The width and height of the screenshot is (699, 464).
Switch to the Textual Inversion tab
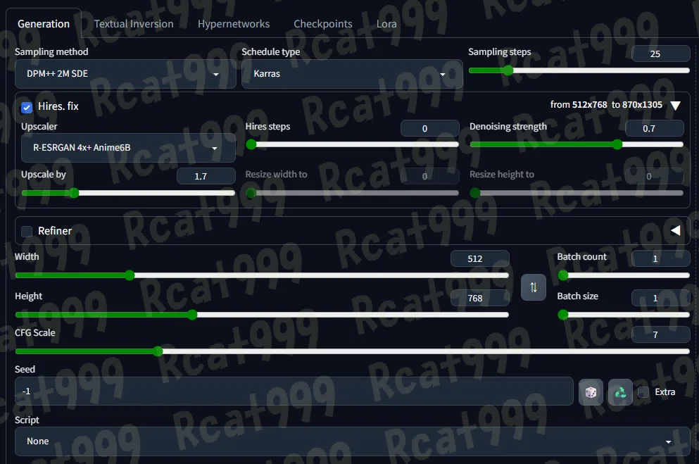pos(134,24)
